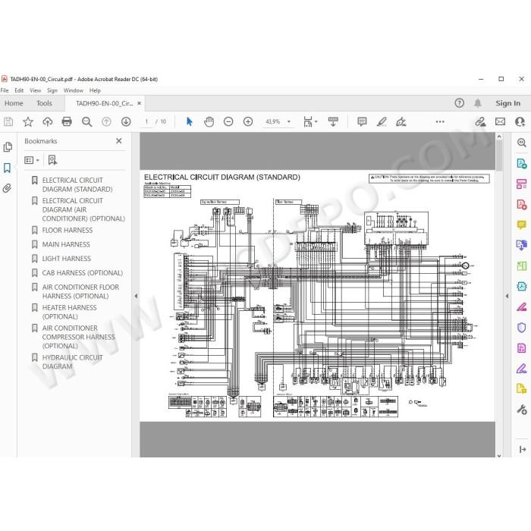
Task: Open the Sign menu
Action: pos(52,90)
